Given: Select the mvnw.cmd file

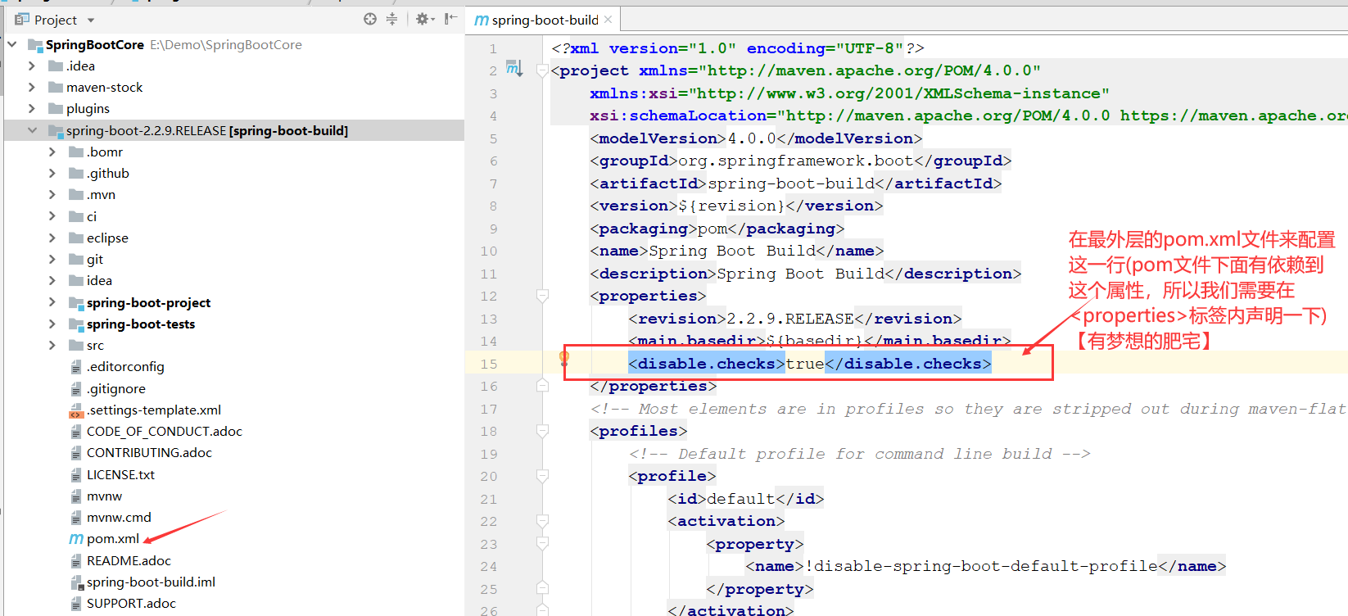Looking at the screenshot, I should 119,517.
